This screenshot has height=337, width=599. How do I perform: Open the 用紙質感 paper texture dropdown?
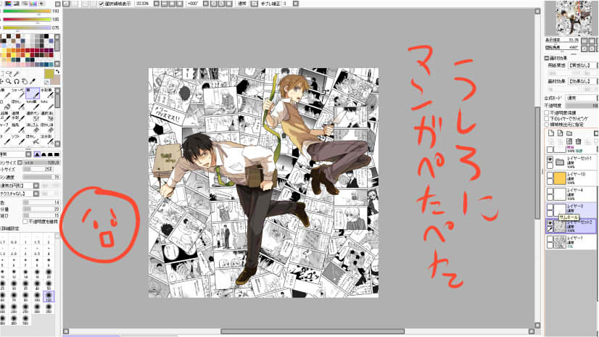pos(583,66)
